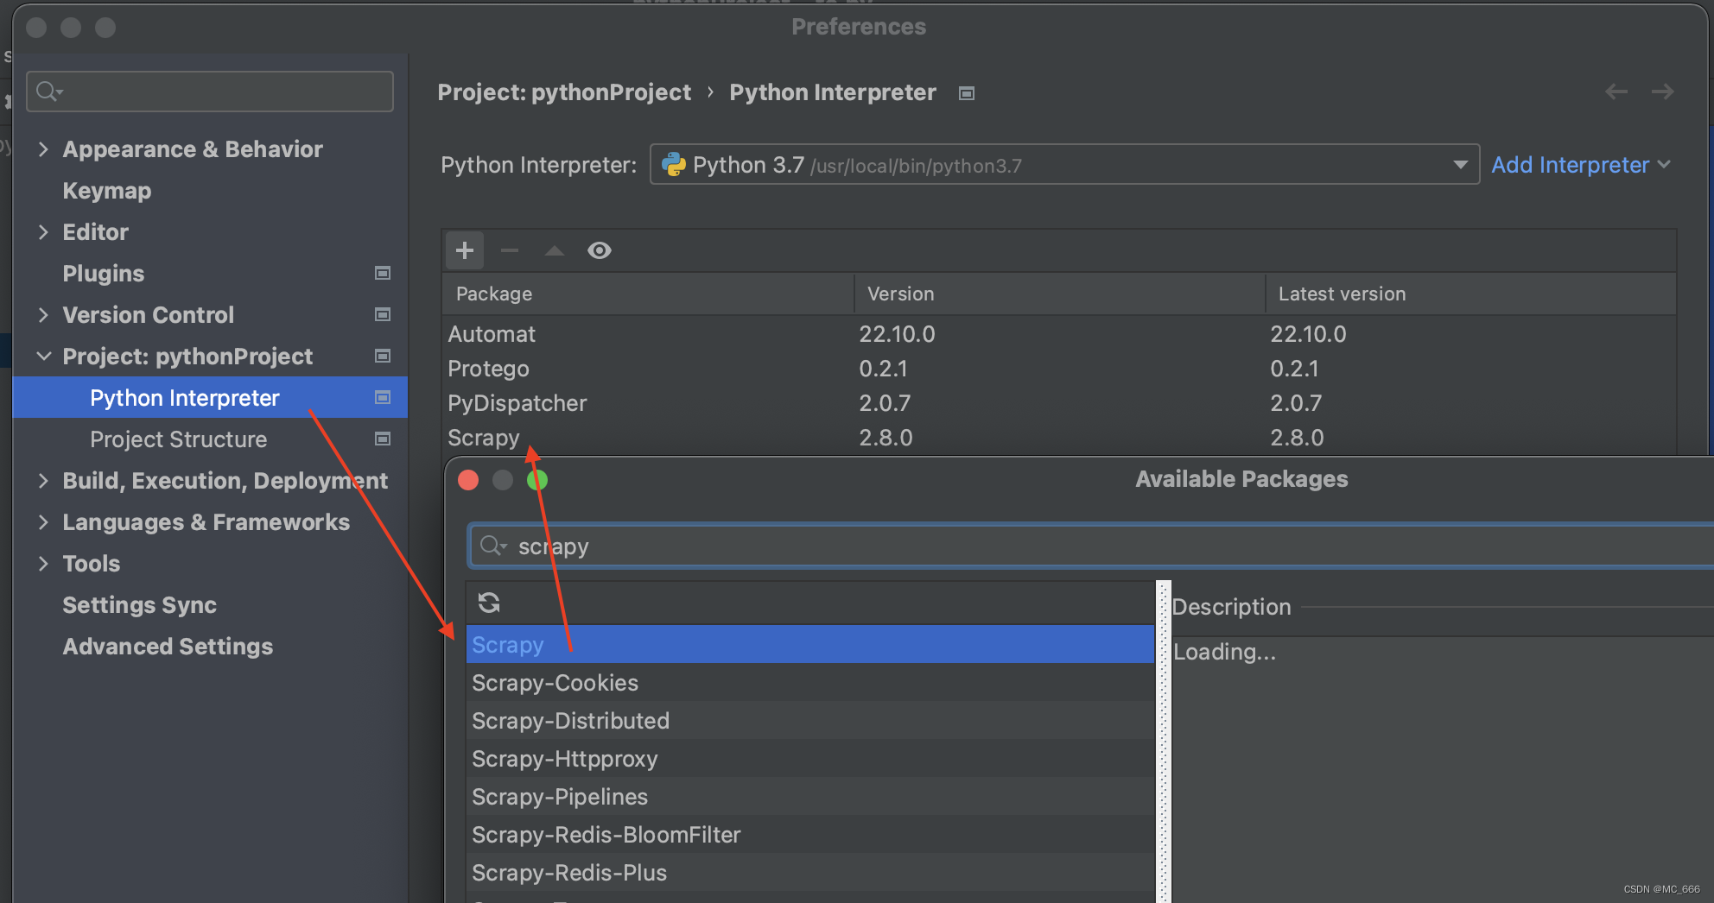The height and width of the screenshot is (903, 1714).
Task: Select the PyDispatcher package row
Action: 1059,403
